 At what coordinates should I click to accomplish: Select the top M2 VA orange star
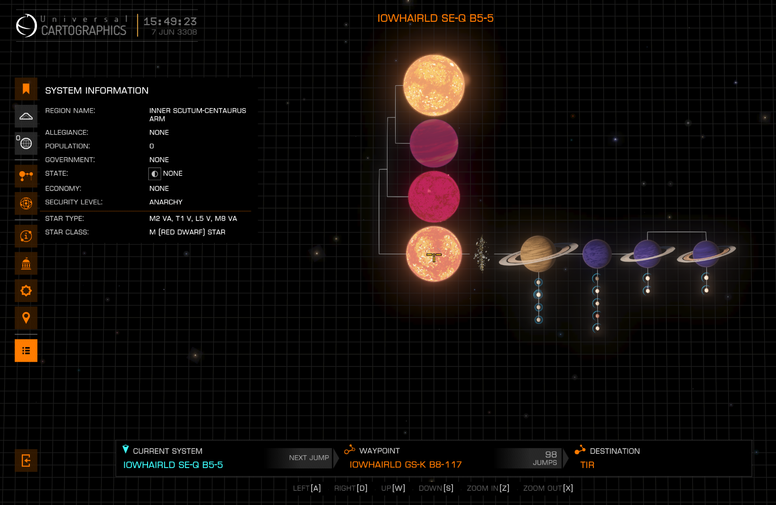[x=434, y=85]
